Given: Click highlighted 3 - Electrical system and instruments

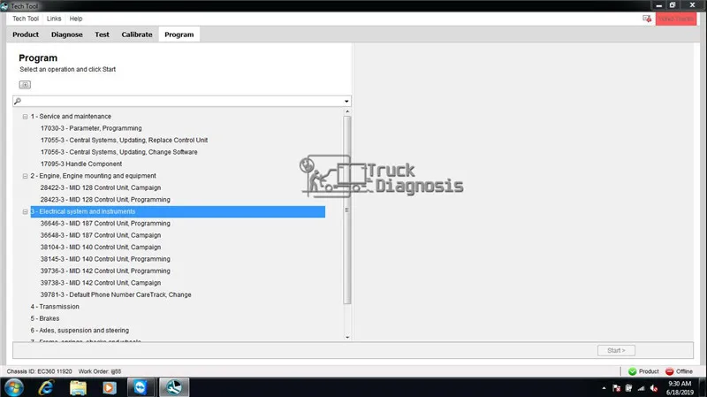Looking at the screenshot, I should click(178, 211).
